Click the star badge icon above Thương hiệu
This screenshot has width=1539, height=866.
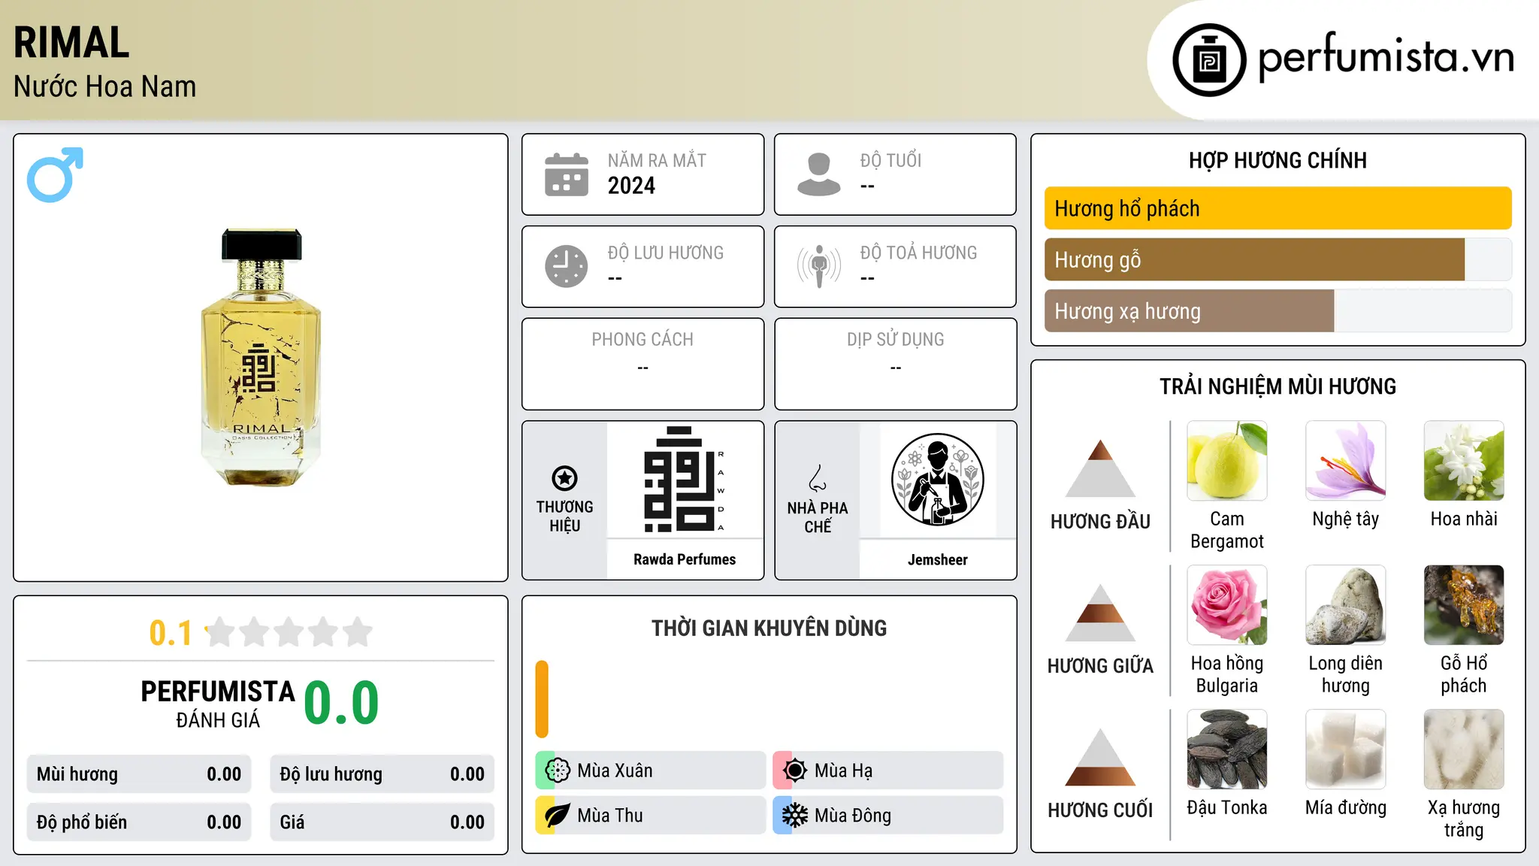564,478
